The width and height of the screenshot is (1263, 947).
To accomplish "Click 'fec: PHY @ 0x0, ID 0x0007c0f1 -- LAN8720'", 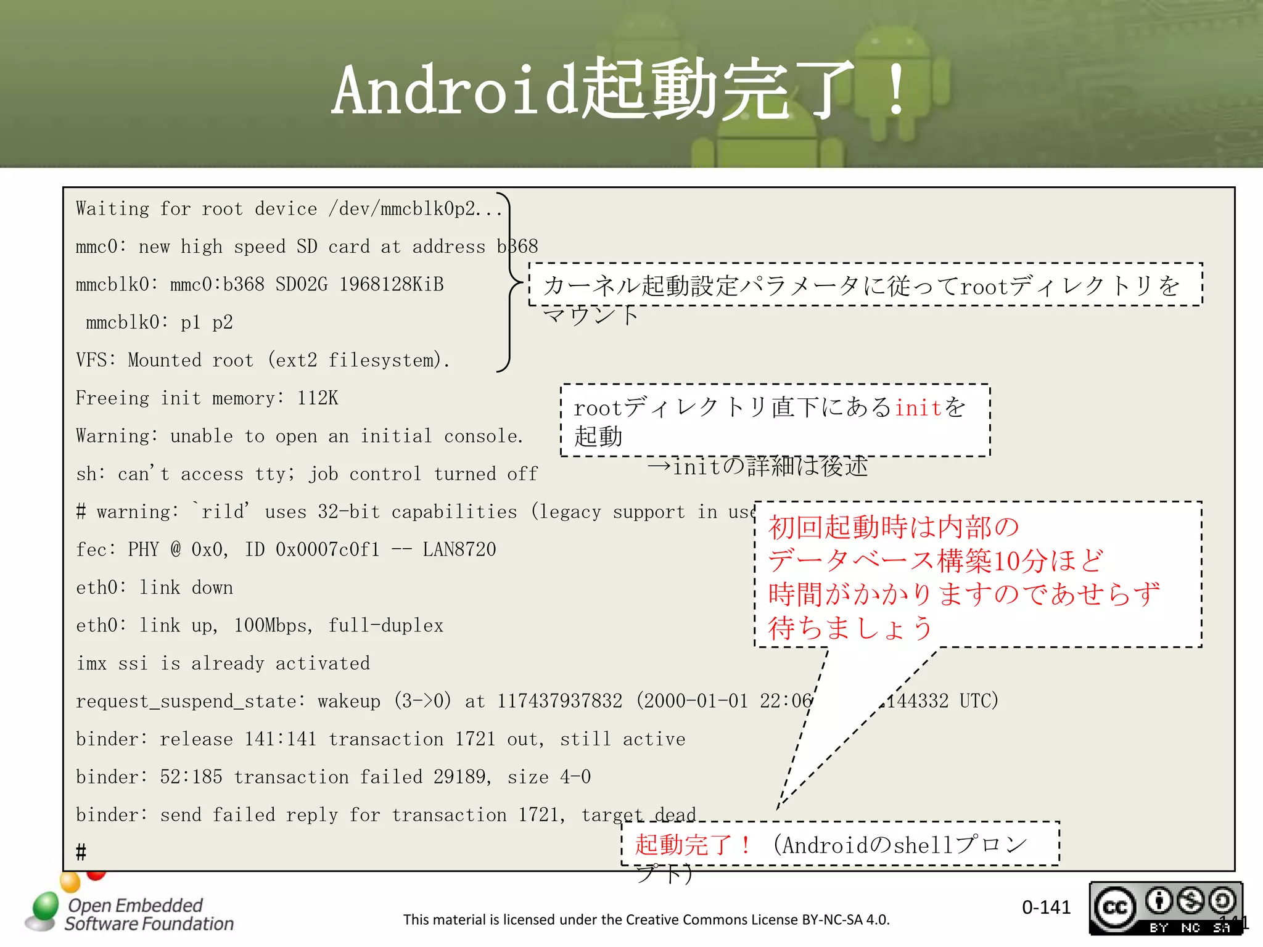I will [x=286, y=549].
